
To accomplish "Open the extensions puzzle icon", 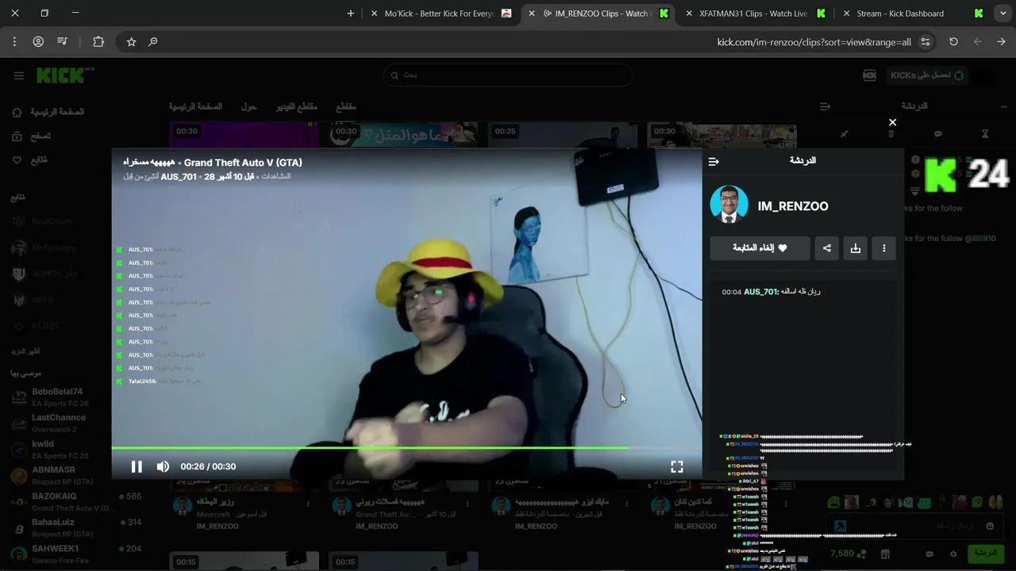I will point(98,41).
